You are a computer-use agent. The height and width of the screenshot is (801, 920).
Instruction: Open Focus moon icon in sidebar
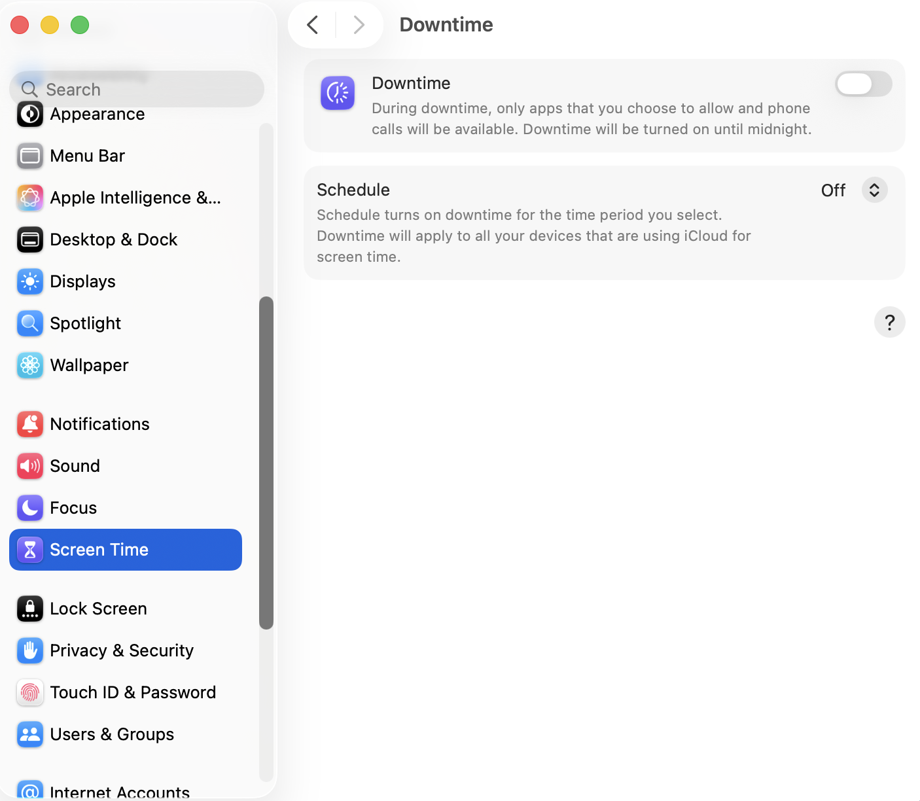[30, 508]
